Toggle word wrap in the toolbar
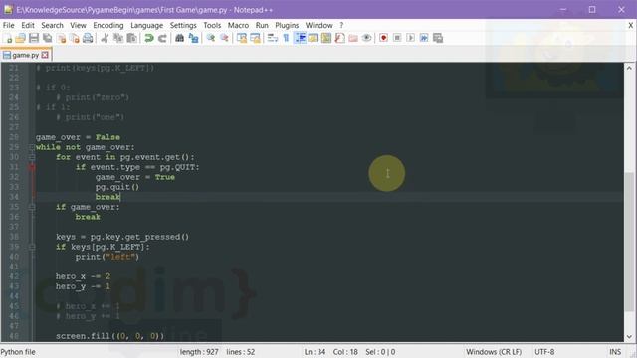The width and height of the screenshot is (637, 358). click(273, 38)
